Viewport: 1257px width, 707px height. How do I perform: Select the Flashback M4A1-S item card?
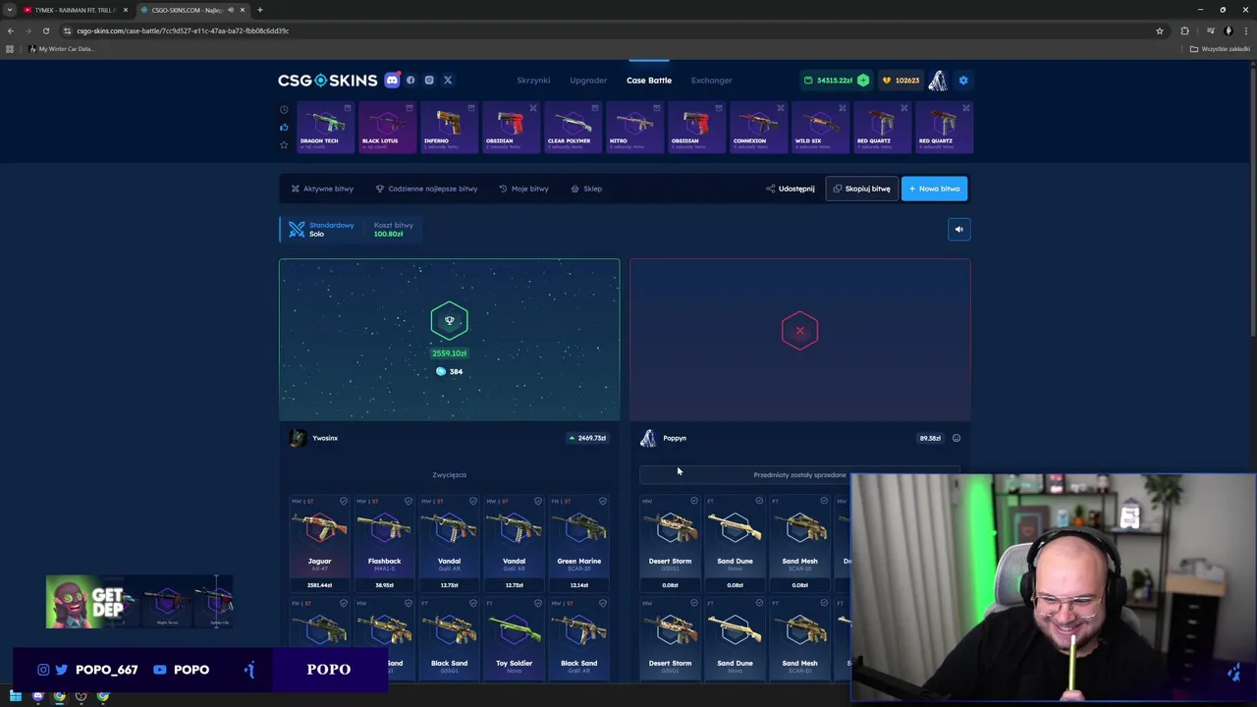(x=384, y=544)
